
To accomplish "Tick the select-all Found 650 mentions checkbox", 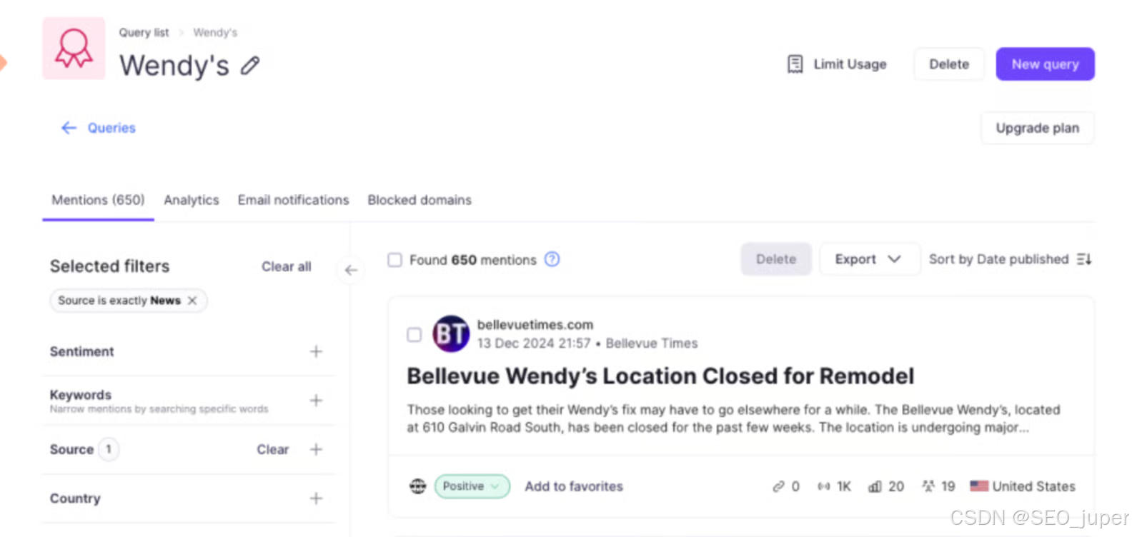I will click(394, 260).
